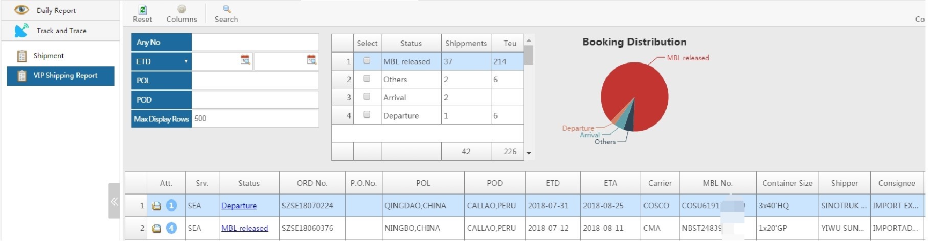Click the Reset toolbar icon
The height and width of the screenshot is (241, 928).
(x=143, y=10)
